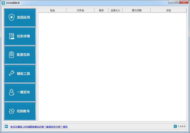Click the speaker announcement icon
Viewport: 190px width, 133px height.
[6, 126]
